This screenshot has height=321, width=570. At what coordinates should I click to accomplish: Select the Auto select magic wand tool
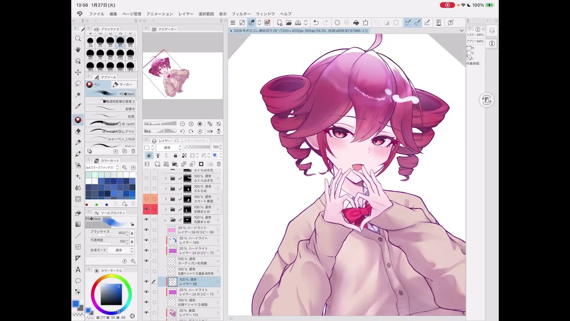[78, 95]
